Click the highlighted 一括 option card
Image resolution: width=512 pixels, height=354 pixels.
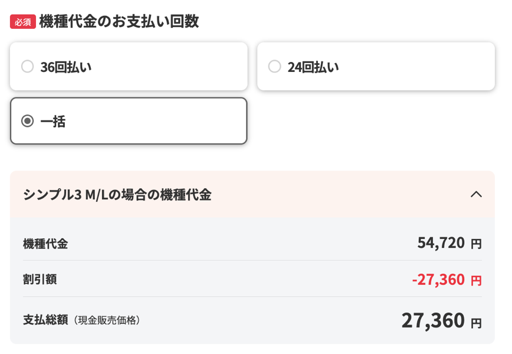pyautogui.click(x=128, y=122)
